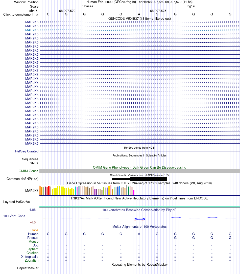Viewport: 240px width, 274px height.
Task: Select the 'Scale' label at the top
Action: click(34, 7)
